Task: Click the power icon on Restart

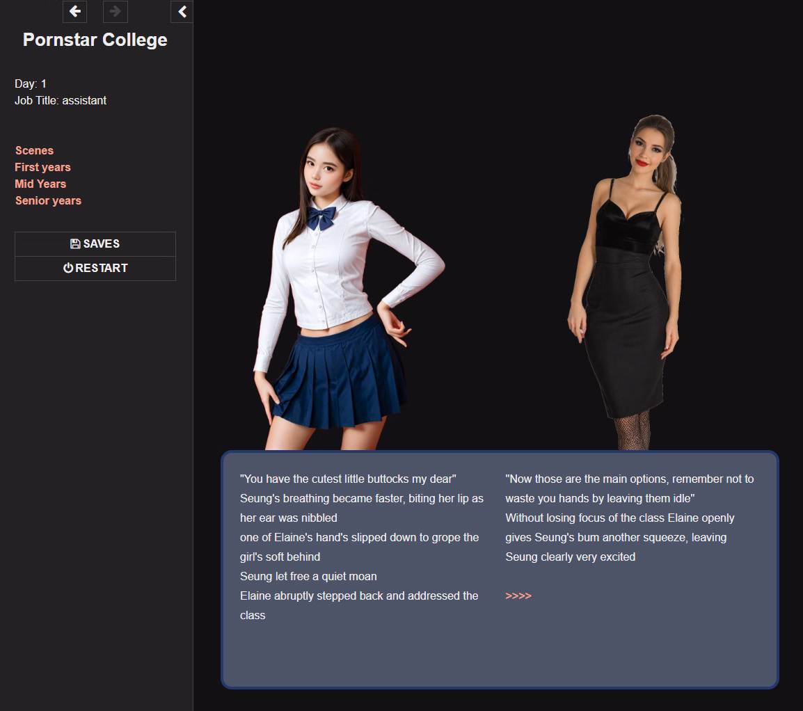Action: point(68,268)
